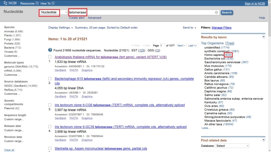Clear the search box with X icon
The height and width of the screenshot is (152, 271).
click(x=217, y=12)
